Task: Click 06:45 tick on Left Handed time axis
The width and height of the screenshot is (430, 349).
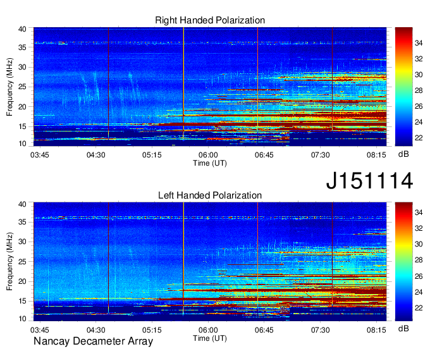Action: click(x=264, y=330)
